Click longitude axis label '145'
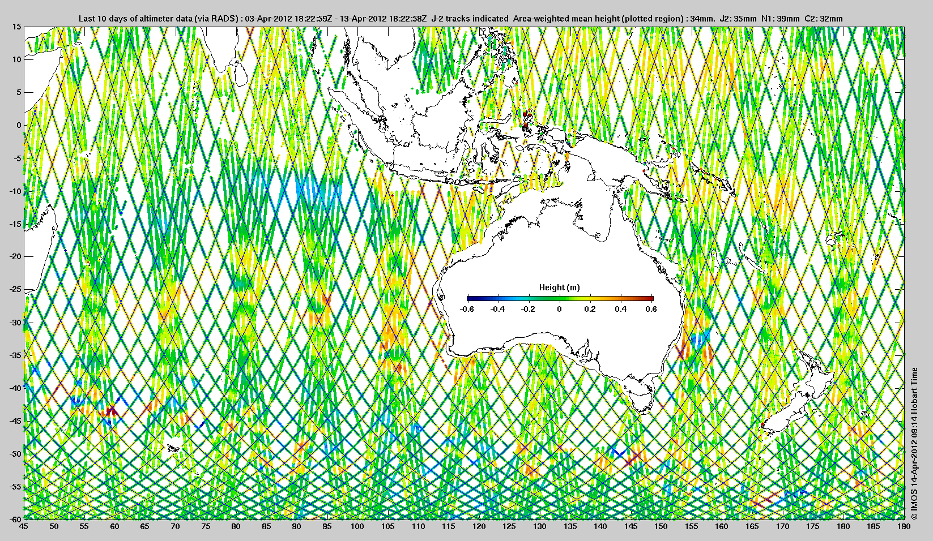This screenshot has width=933, height=541. click(630, 526)
